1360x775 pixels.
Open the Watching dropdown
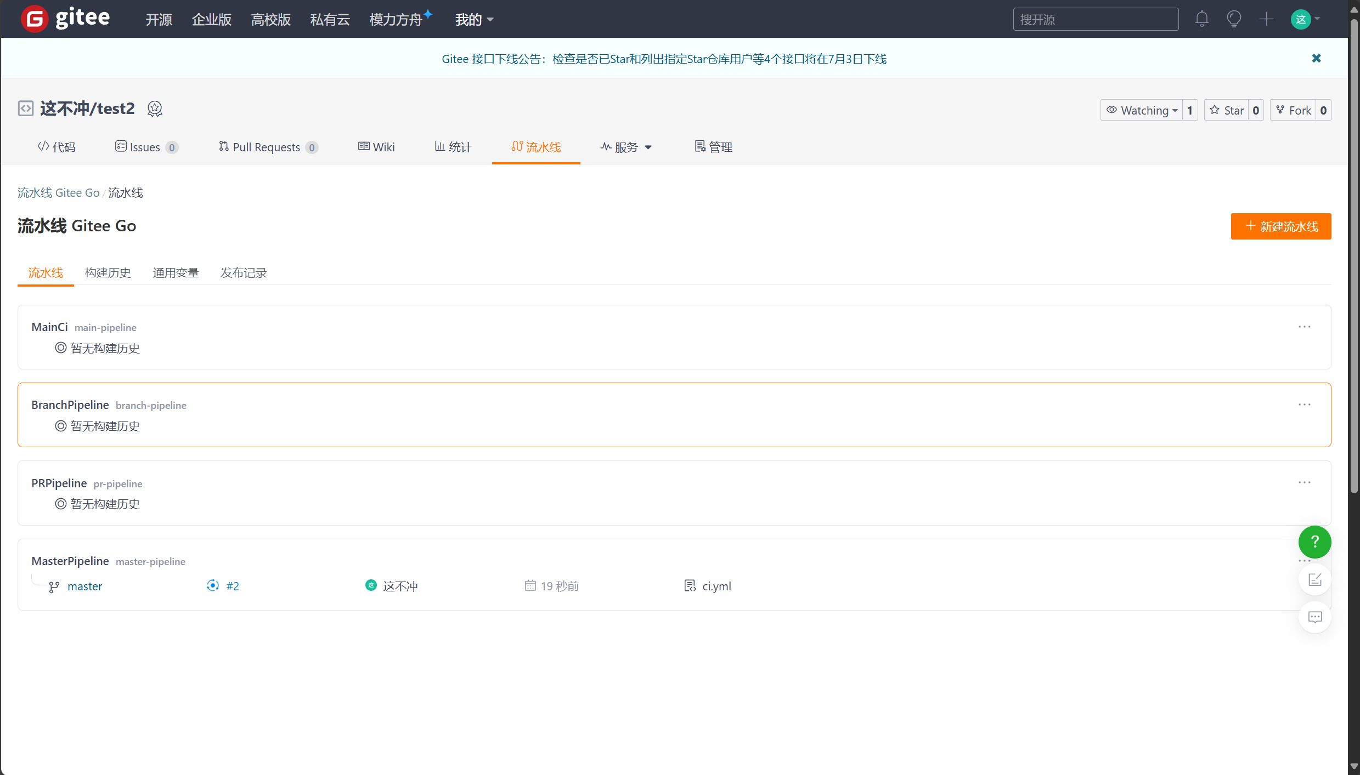(x=1142, y=110)
